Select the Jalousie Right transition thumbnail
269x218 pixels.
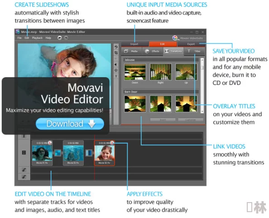tap(160, 72)
